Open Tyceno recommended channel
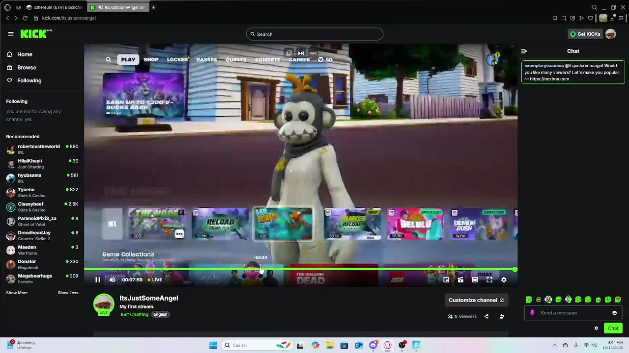Screen dimensions: 629x353 tap(42, 192)
